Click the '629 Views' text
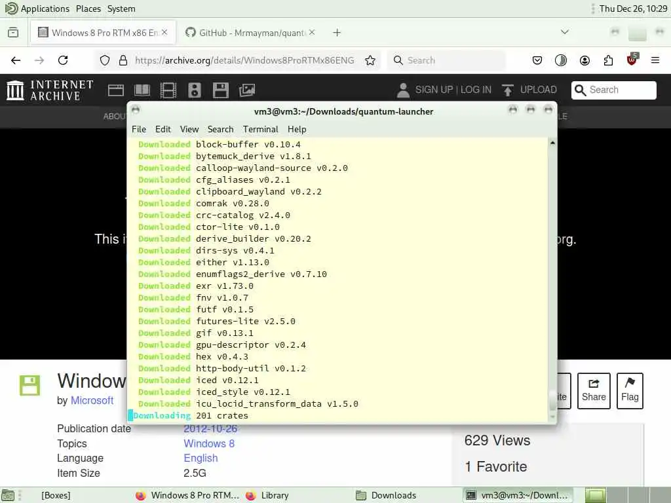Image resolution: width=671 pixels, height=503 pixels. (x=497, y=440)
